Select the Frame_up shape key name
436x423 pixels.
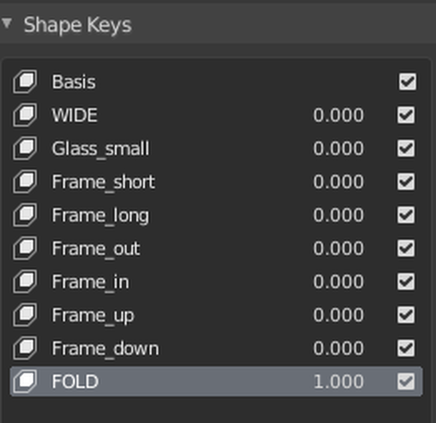click(x=93, y=315)
